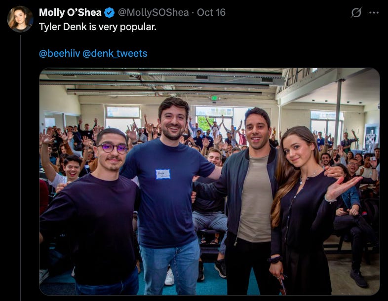Click the round glasses in the photo
Screen dimensions: 388x301
(x=113, y=148)
